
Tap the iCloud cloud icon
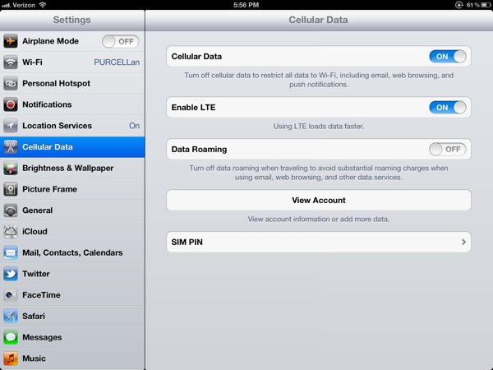11,232
